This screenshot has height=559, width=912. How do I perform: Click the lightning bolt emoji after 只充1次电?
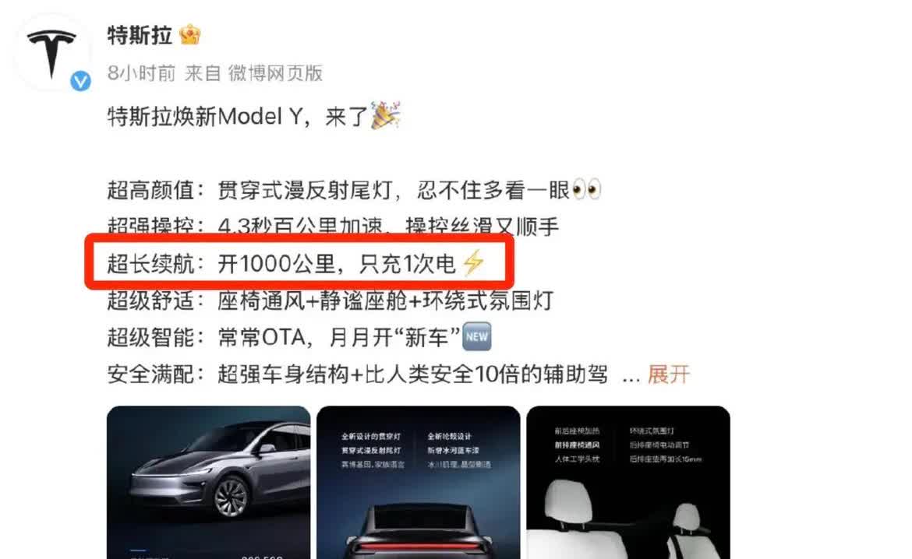tap(473, 262)
